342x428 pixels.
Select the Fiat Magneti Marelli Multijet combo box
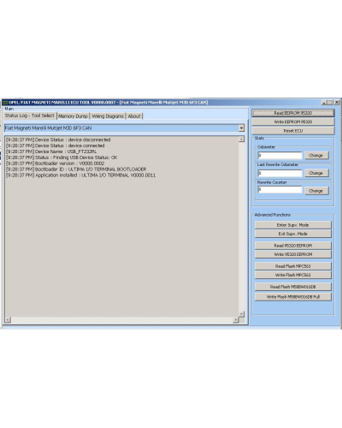[x=124, y=128]
